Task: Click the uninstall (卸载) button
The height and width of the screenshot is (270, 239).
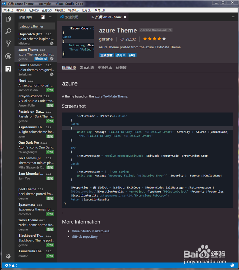Action: point(132,55)
